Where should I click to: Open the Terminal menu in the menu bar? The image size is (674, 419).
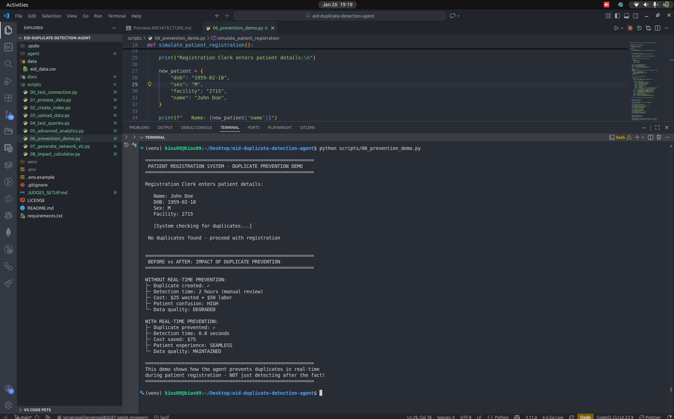click(x=117, y=16)
